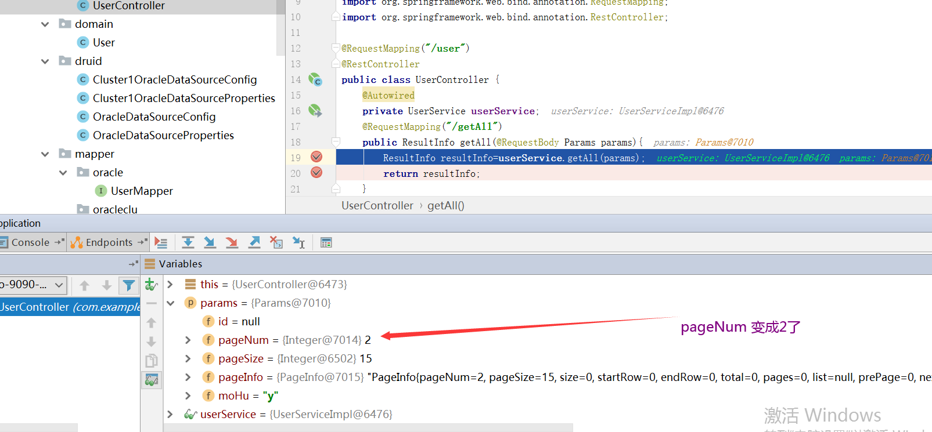Image resolution: width=932 pixels, height=432 pixels.
Task: Click UserController in the editor breadcrumb
Action: 377,205
